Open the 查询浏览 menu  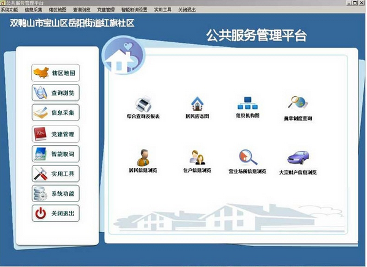[x=81, y=10]
